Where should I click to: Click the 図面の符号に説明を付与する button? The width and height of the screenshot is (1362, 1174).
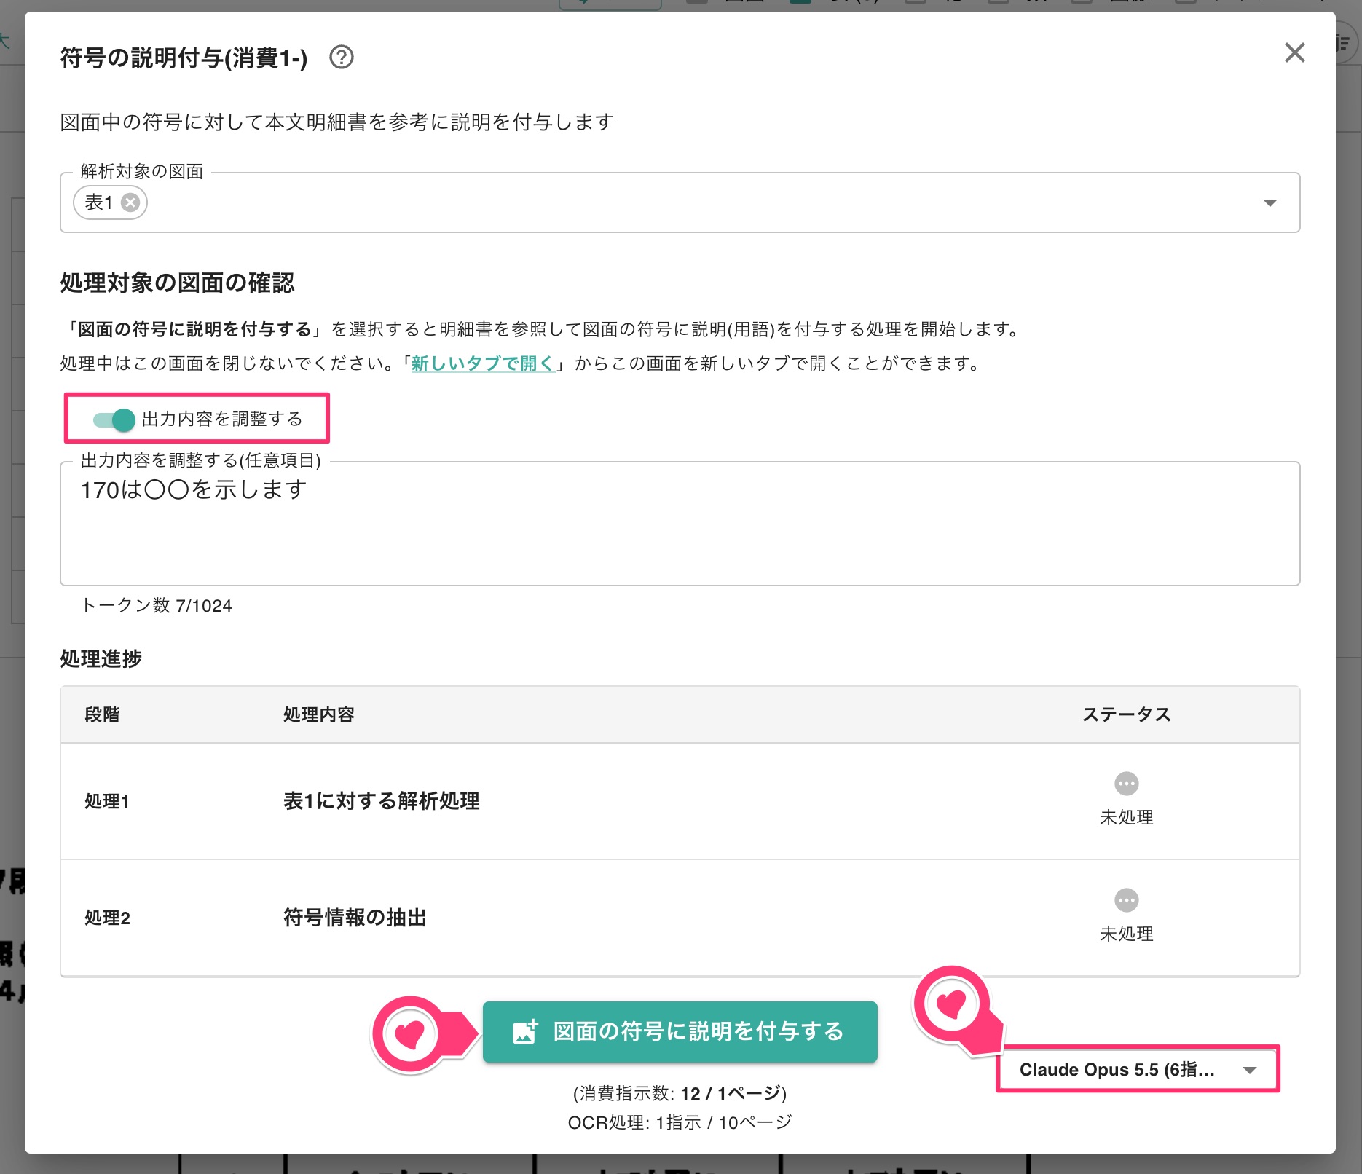tap(680, 1031)
